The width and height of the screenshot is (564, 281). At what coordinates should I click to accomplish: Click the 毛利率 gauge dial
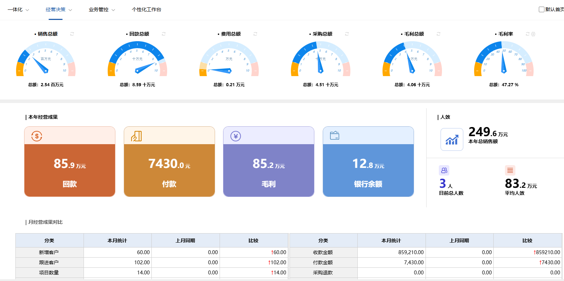[504, 59]
